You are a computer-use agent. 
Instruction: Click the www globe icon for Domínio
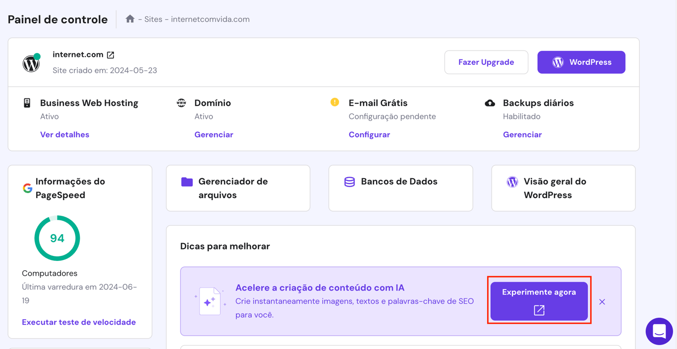click(180, 102)
